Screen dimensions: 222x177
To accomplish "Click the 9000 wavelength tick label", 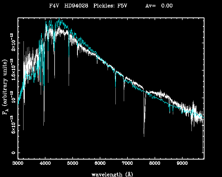I will click(182, 163).
